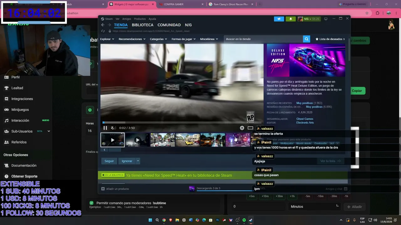Select the first trailer thumbnail
The height and width of the screenshot is (225, 401).
pos(112,140)
